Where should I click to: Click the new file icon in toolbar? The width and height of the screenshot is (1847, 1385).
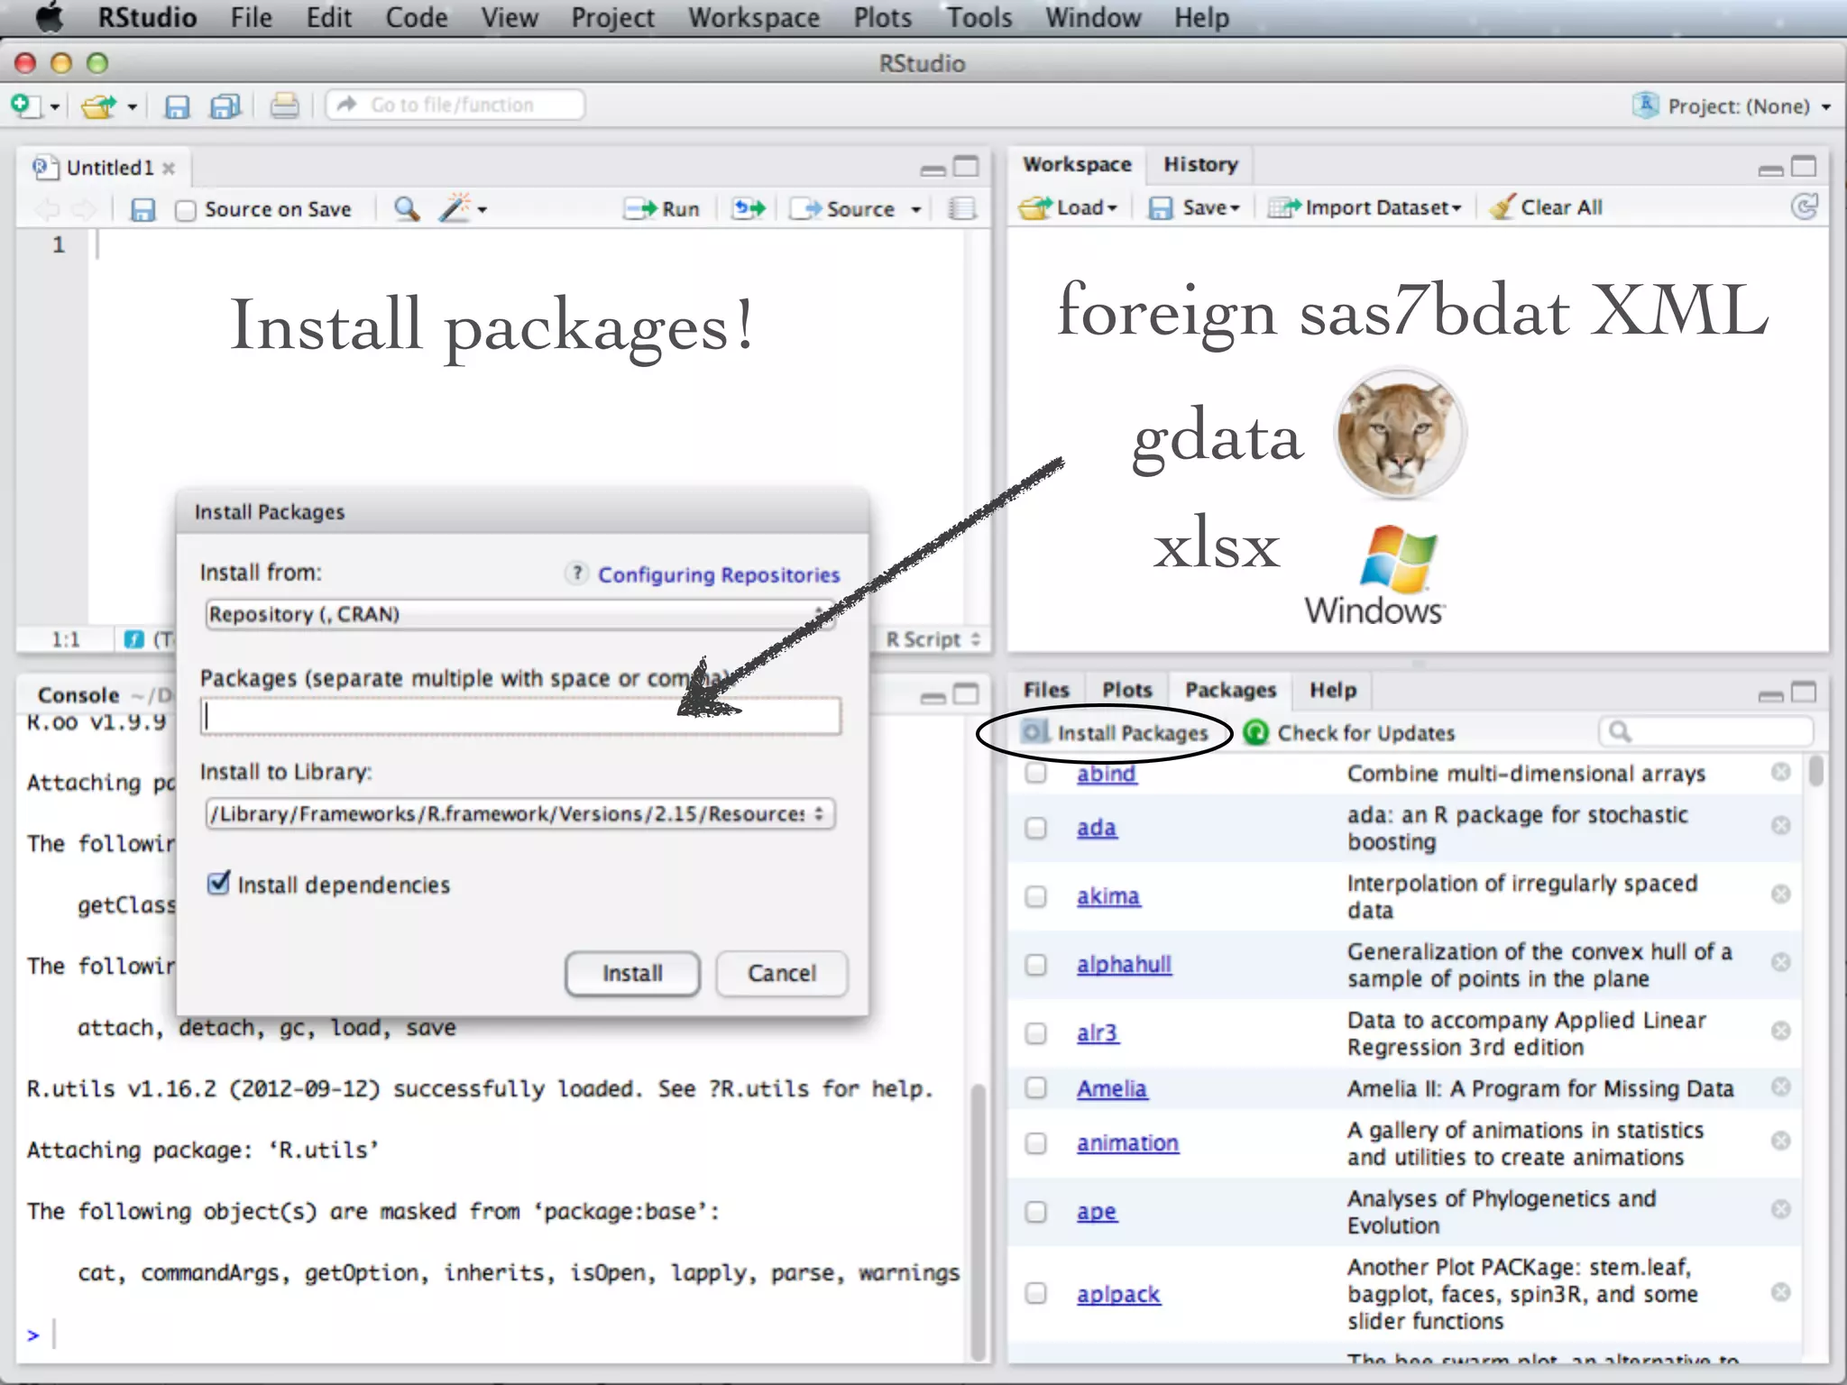(25, 106)
